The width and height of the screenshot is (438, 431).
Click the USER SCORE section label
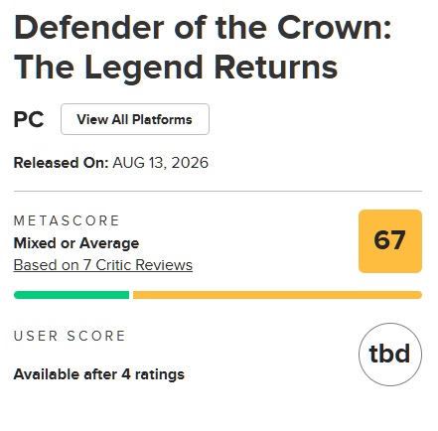(x=70, y=336)
